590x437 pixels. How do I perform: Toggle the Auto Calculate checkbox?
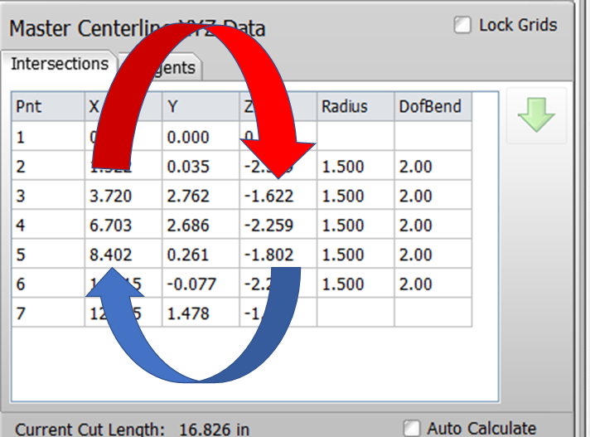pos(411,428)
